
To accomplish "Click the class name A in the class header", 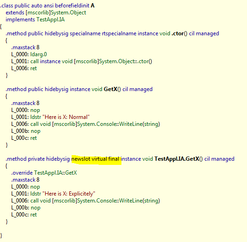I will (93, 6).
